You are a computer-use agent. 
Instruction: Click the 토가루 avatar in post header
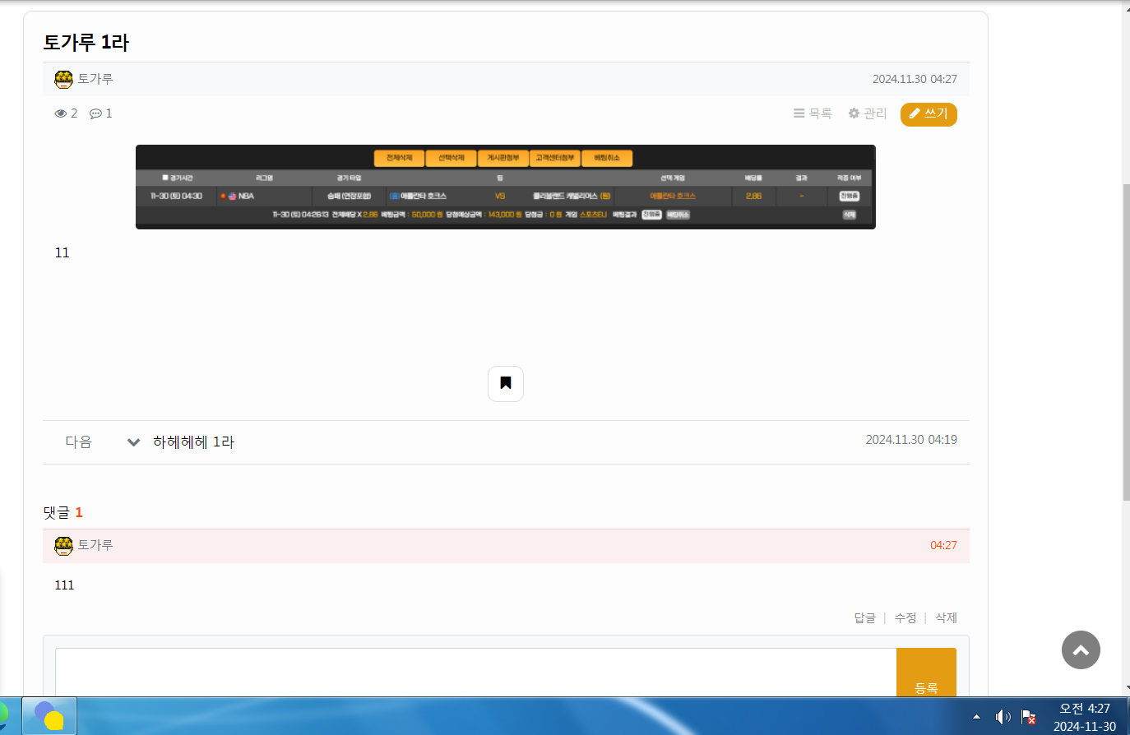pyautogui.click(x=63, y=79)
